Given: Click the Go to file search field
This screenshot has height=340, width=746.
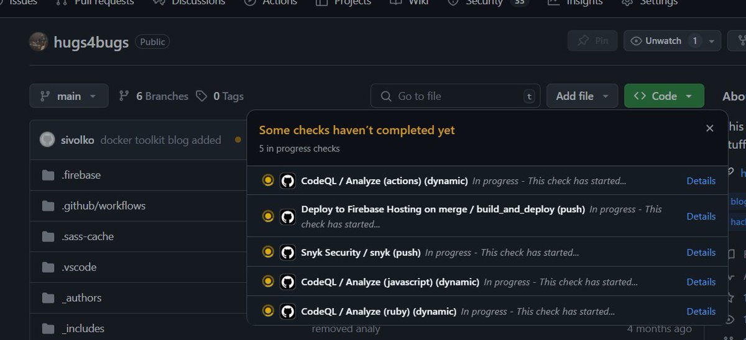Looking at the screenshot, I should [455, 96].
